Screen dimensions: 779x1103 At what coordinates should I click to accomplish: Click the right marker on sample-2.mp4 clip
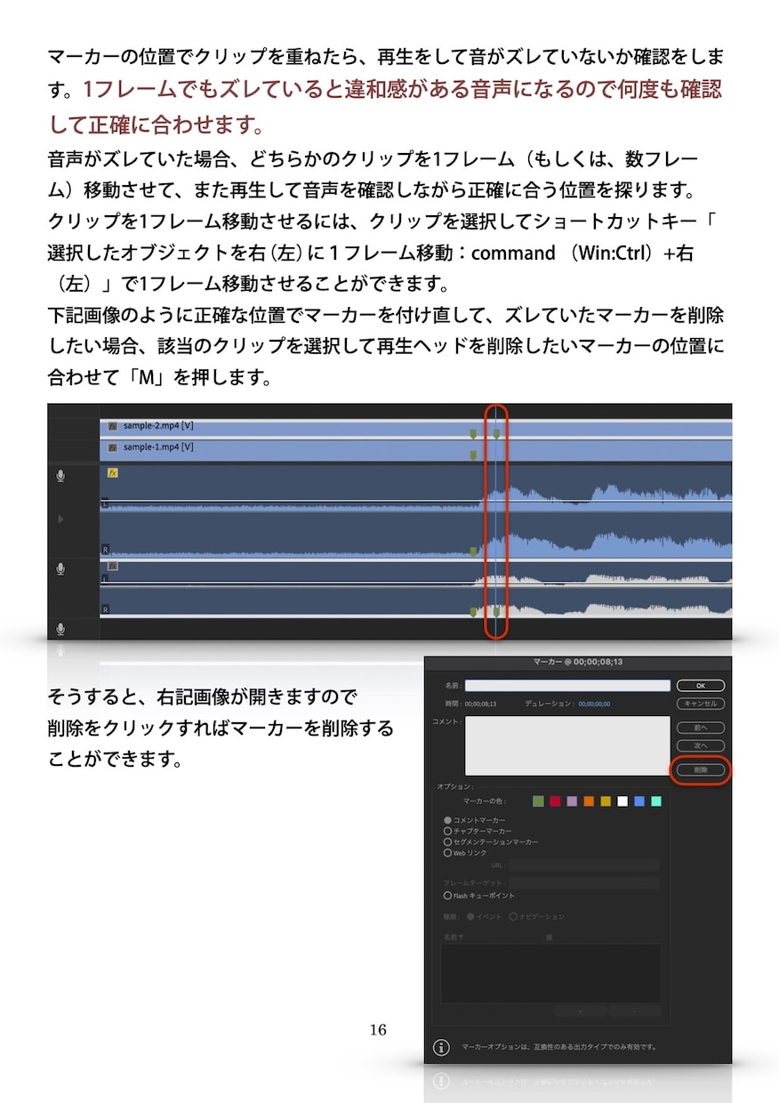point(496,433)
